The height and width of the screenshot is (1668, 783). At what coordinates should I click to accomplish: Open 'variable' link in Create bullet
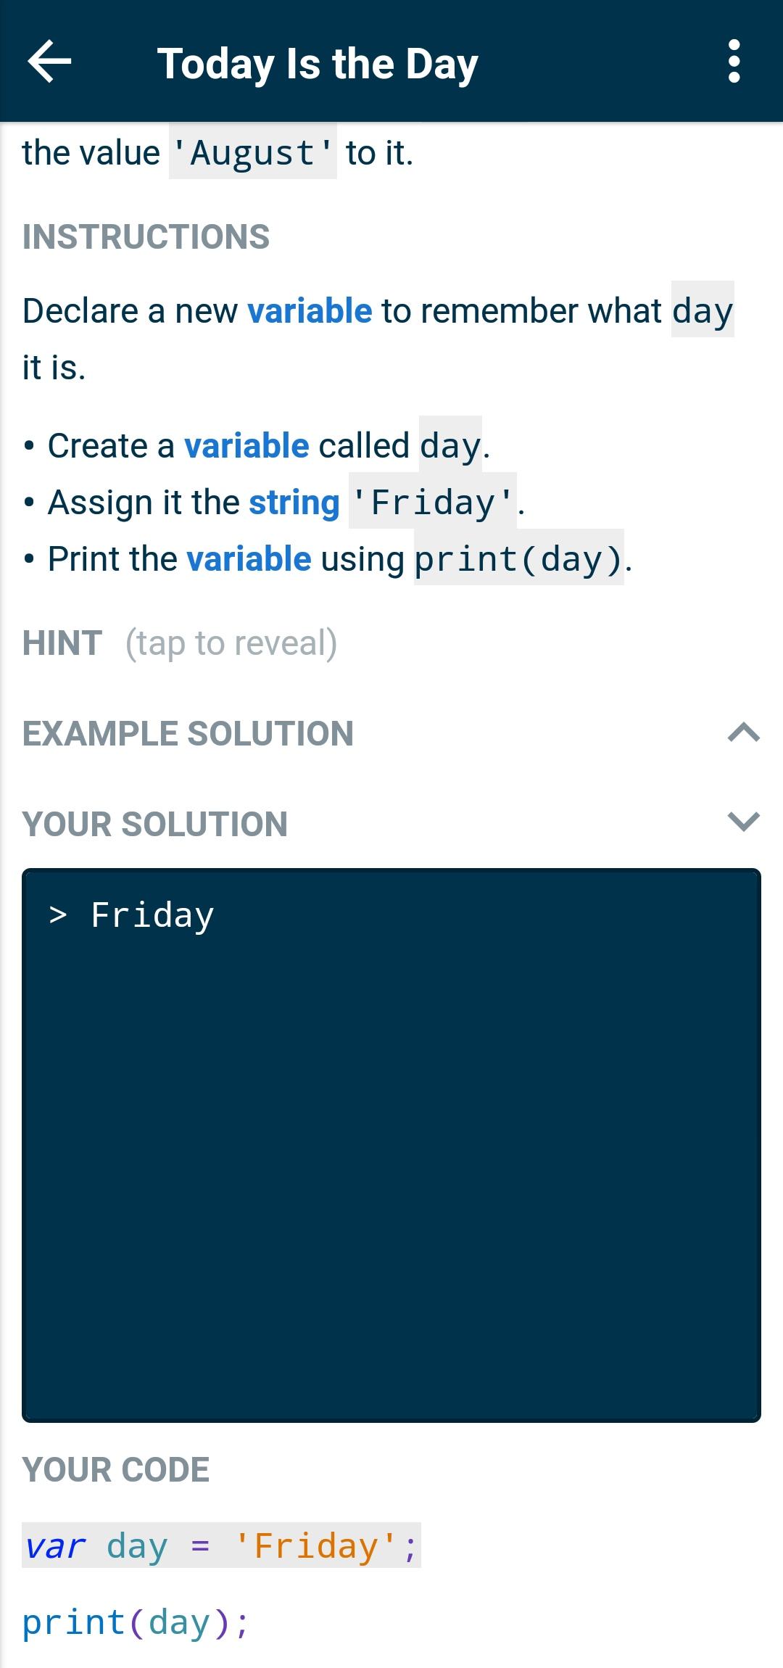[246, 445]
